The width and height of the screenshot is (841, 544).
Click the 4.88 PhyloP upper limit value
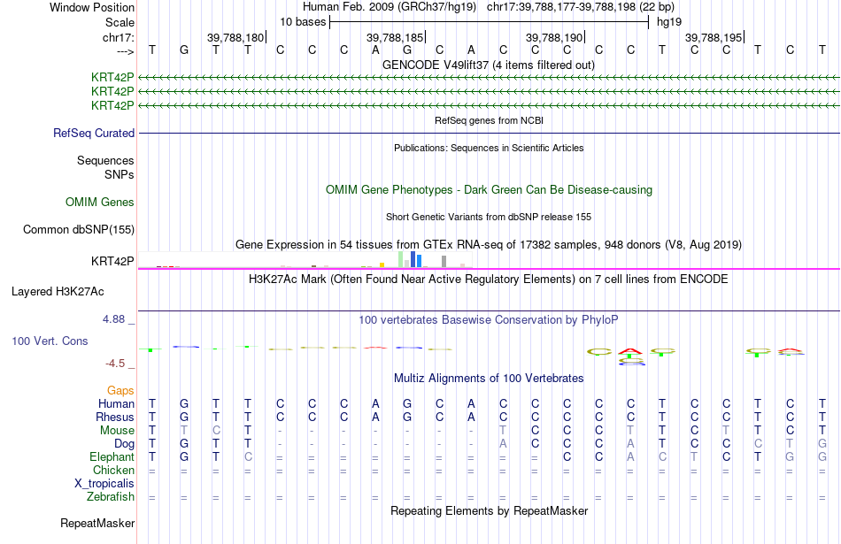(113, 319)
